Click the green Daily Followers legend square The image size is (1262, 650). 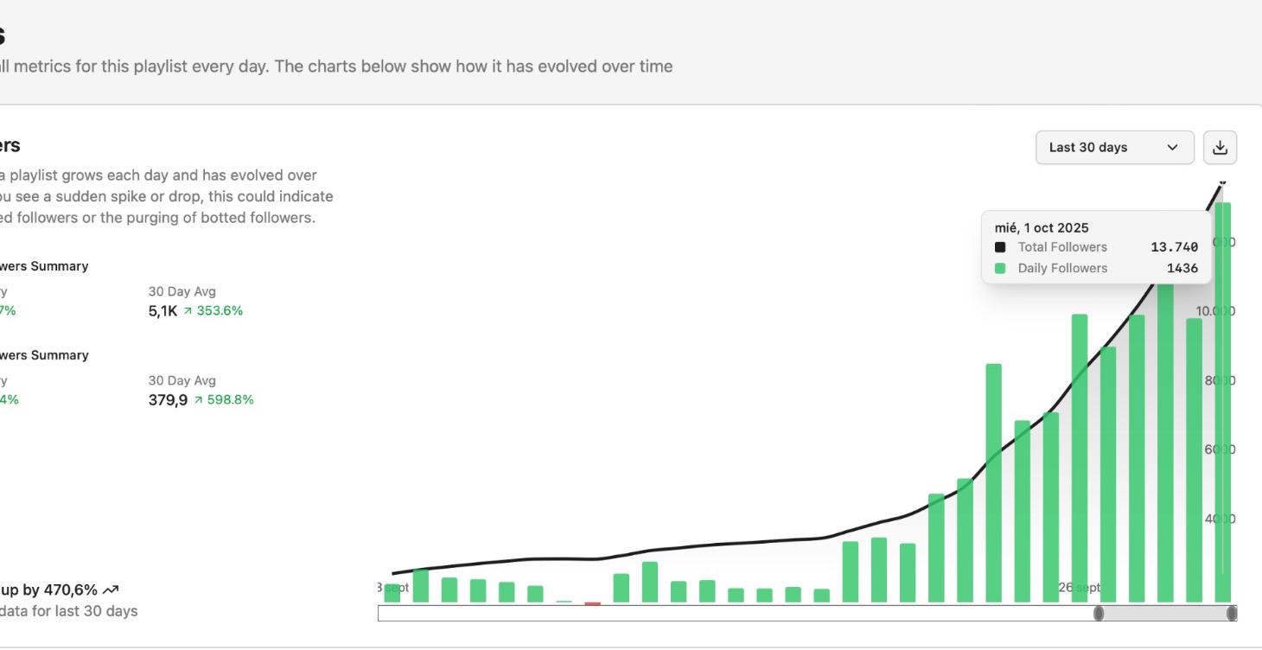pyautogui.click(x=1000, y=268)
